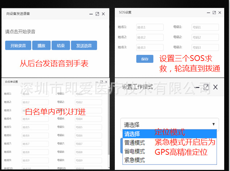
Task: Minimize the 向设备发送语音 window
Action: pos(91,14)
